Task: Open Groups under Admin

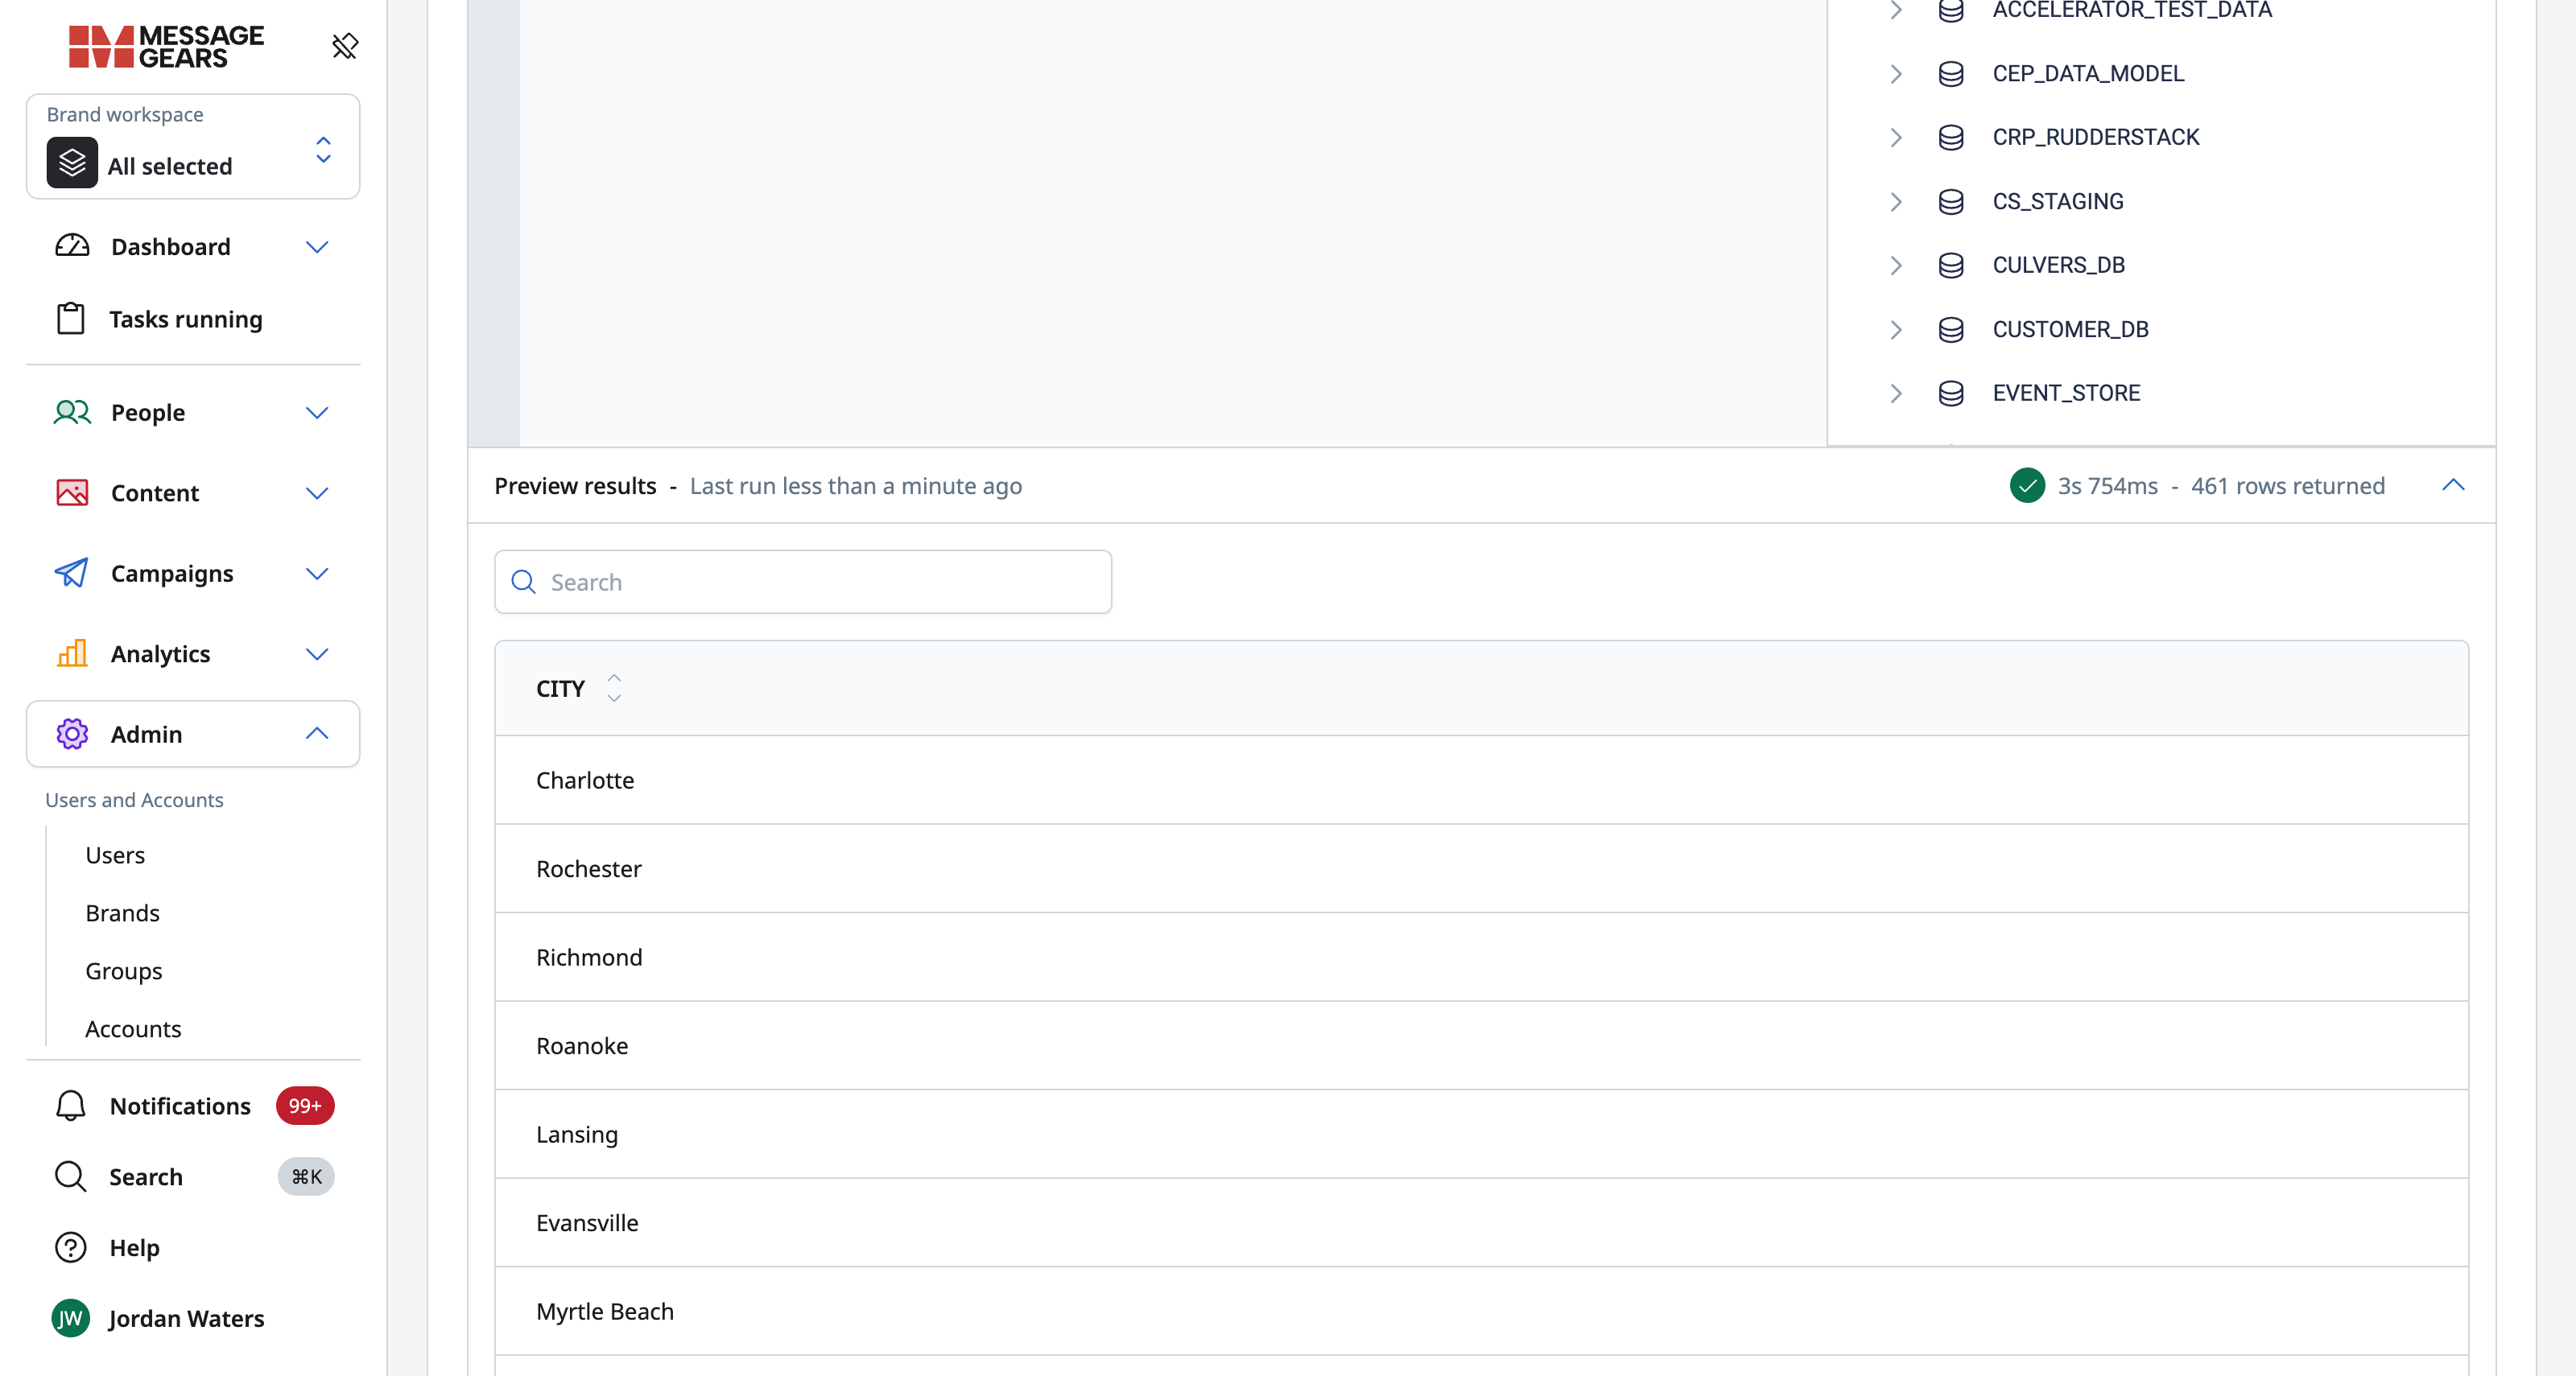Action: pos(123,971)
